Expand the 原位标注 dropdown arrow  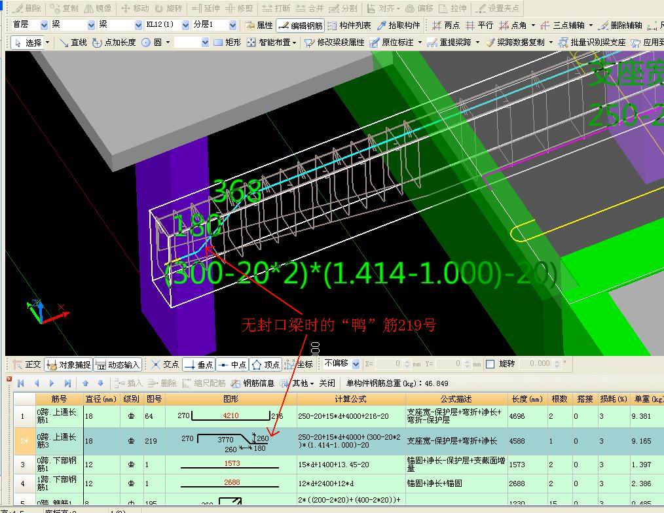click(x=420, y=43)
